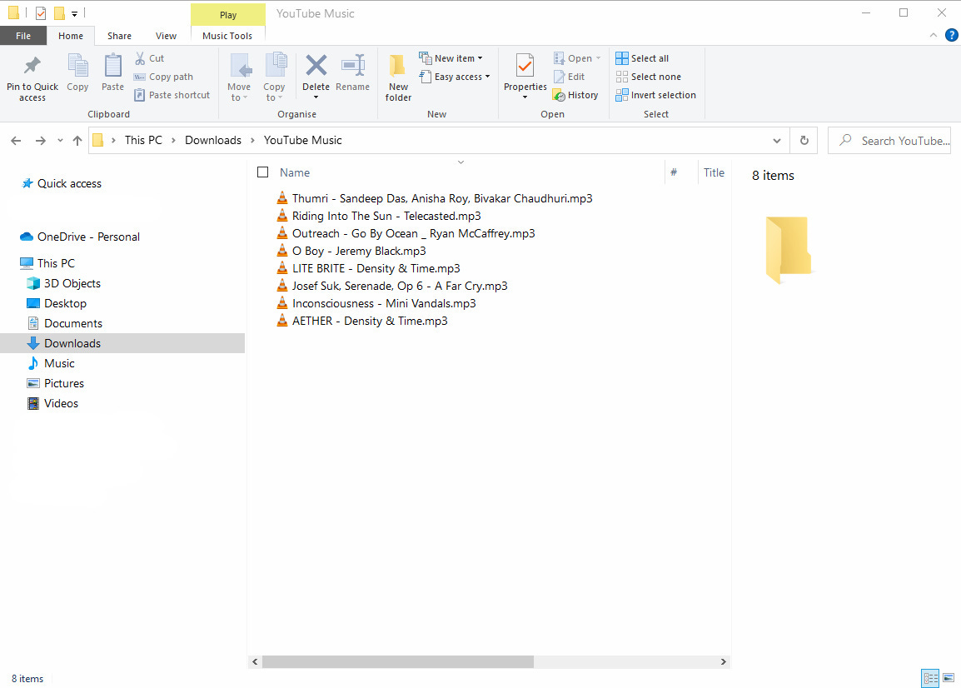Open the Properties checkmark icon
Viewport: 961px width, 688px height.
(525, 66)
